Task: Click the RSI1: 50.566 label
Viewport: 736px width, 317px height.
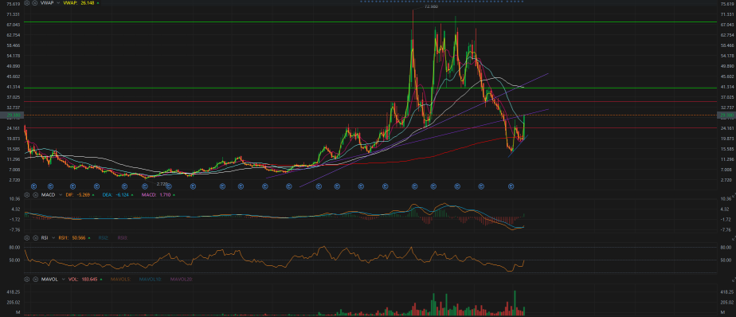Action: pyautogui.click(x=72, y=238)
